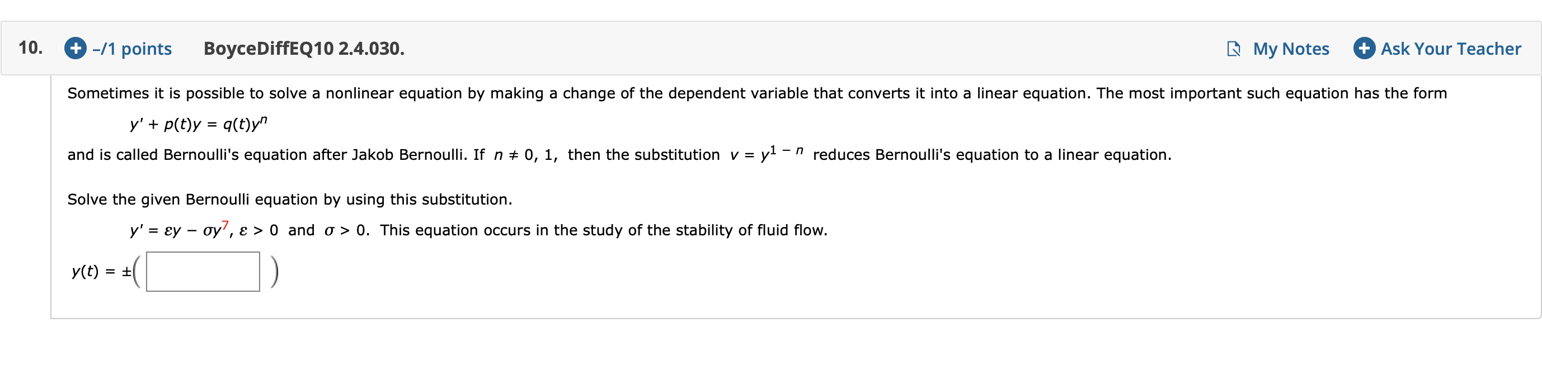
Task: Click the Ask Your Teacher plus icon
Action: click(x=1364, y=49)
